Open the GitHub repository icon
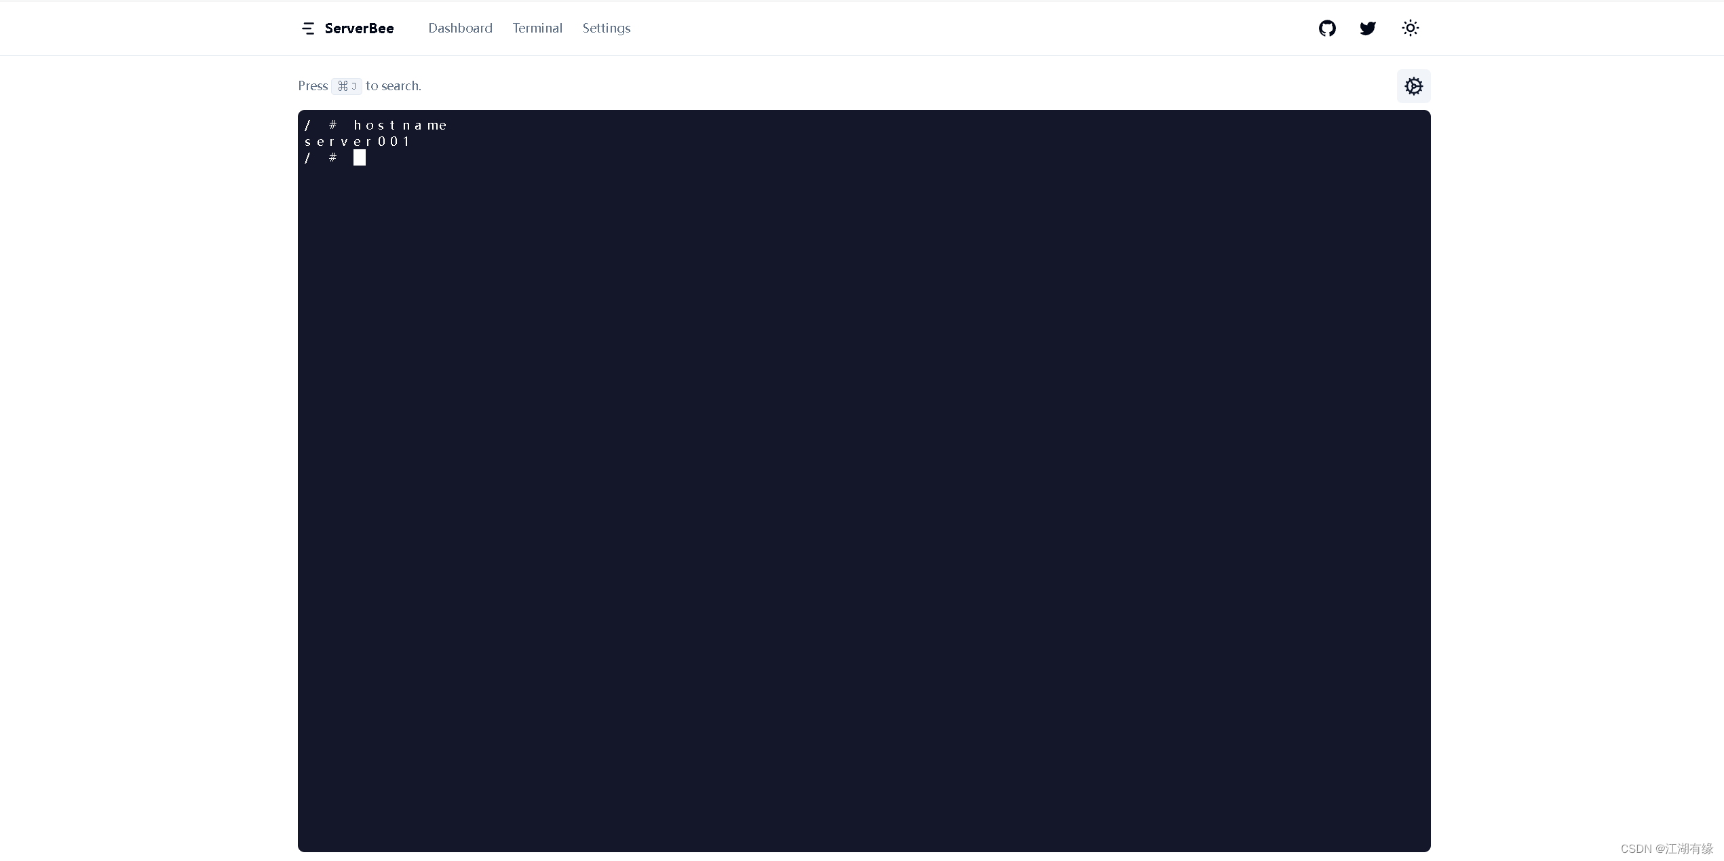1724x861 pixels. point(1327,28)
